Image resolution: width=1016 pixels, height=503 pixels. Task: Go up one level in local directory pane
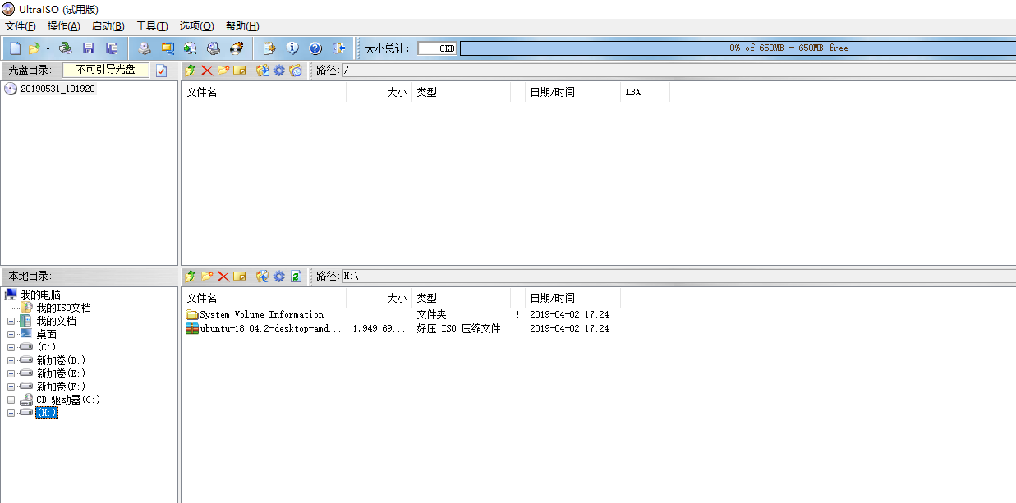pyautogui.click(x=191, y=277)
